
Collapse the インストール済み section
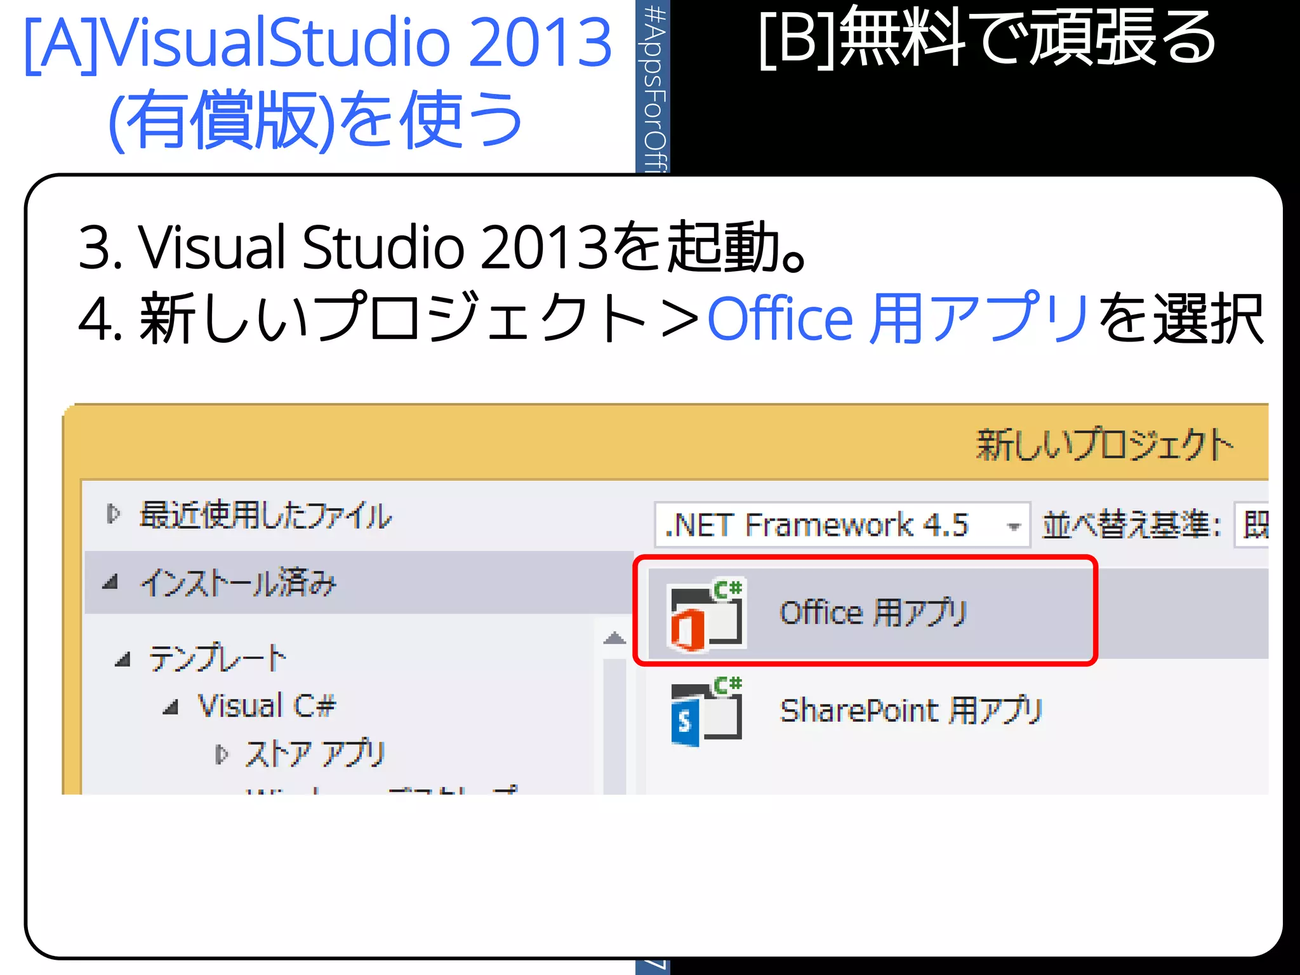tap(110, 581)
